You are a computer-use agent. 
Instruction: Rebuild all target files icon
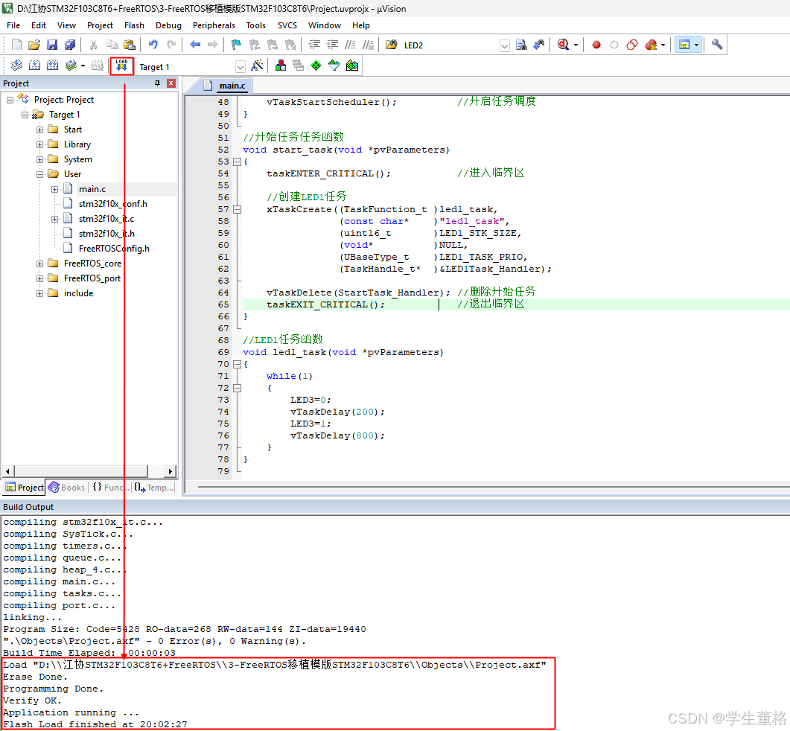click(x=52, y=66)
